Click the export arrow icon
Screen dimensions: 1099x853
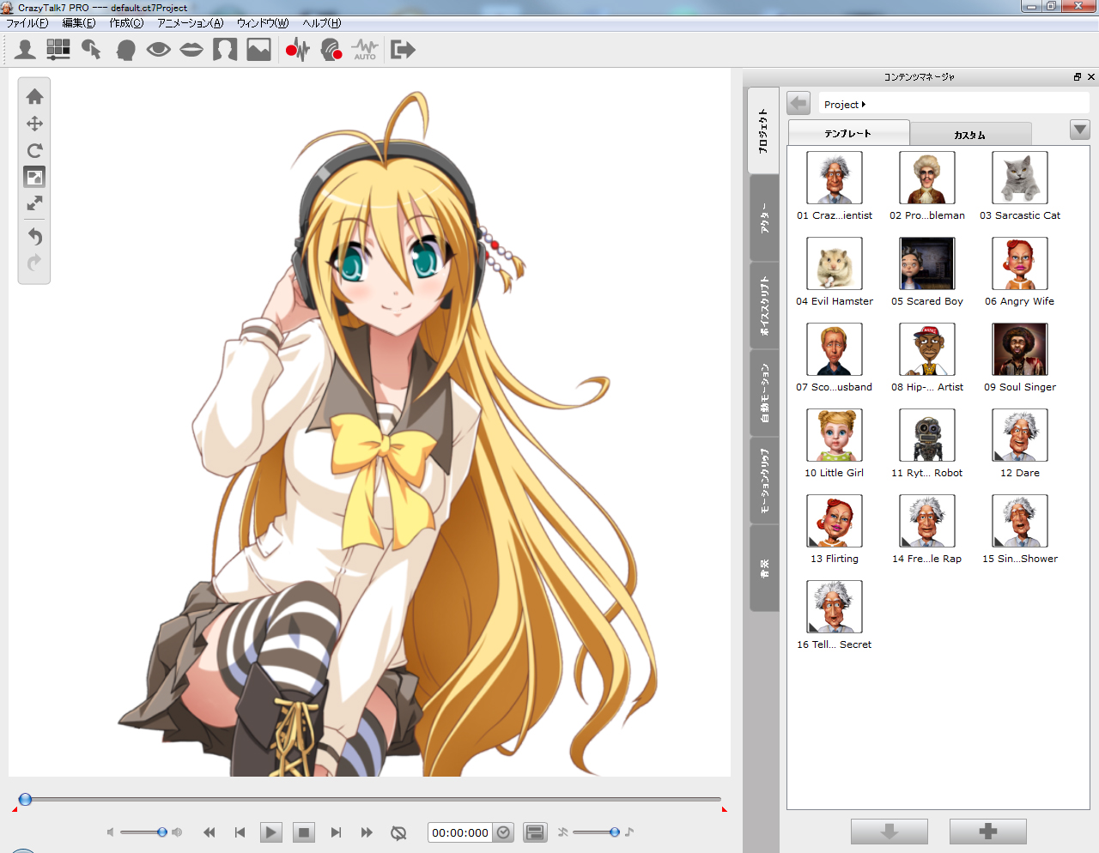[x=402, y=50]
